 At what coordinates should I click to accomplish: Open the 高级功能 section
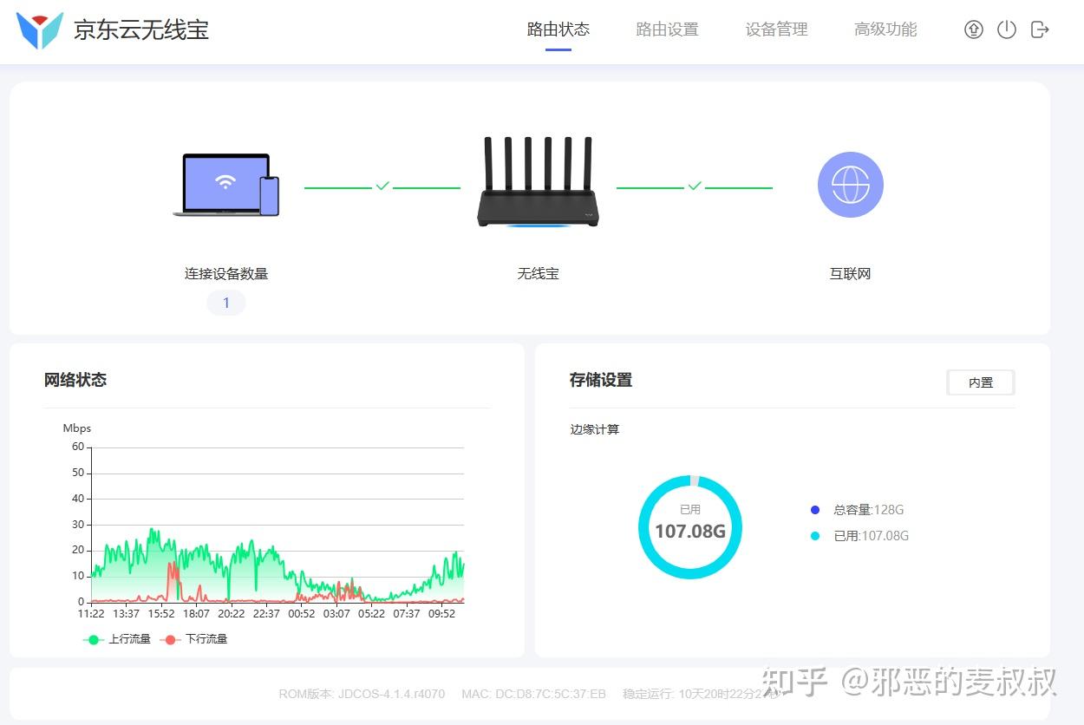(x=885, y=29)
